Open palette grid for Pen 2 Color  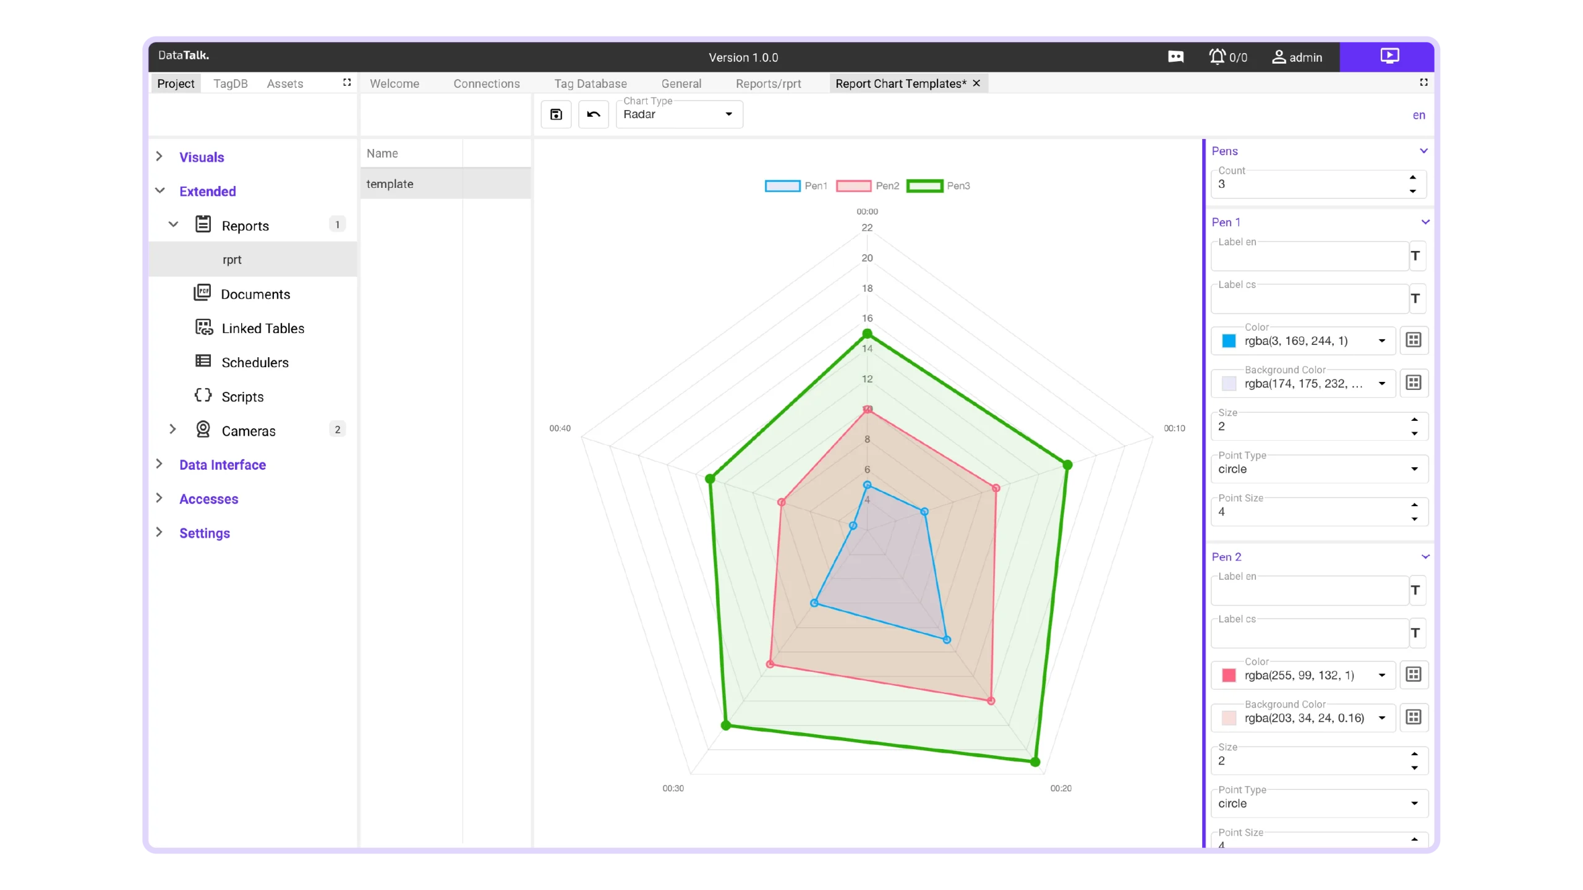click(1414, 674)
